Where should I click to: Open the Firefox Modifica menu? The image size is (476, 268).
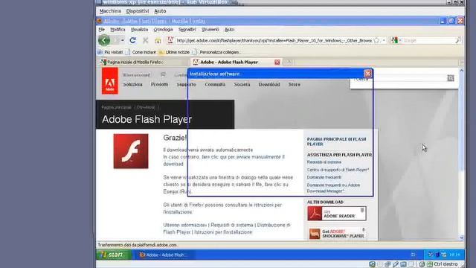118,30
